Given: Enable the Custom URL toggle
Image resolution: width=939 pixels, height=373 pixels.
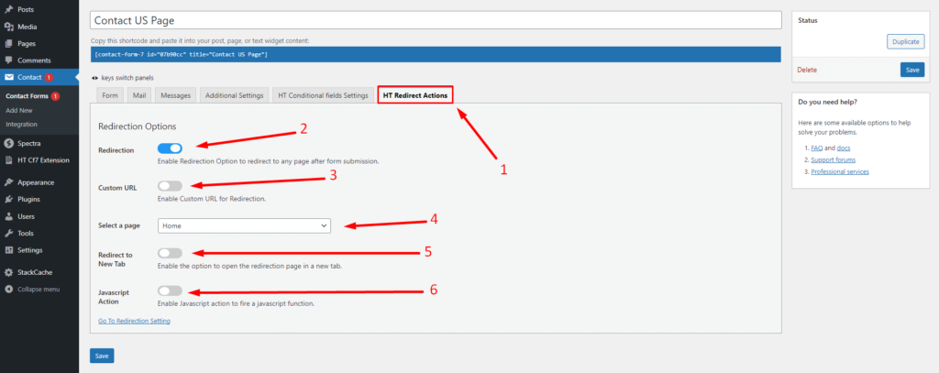Looking at the screenshot, I should pos(170,186).
